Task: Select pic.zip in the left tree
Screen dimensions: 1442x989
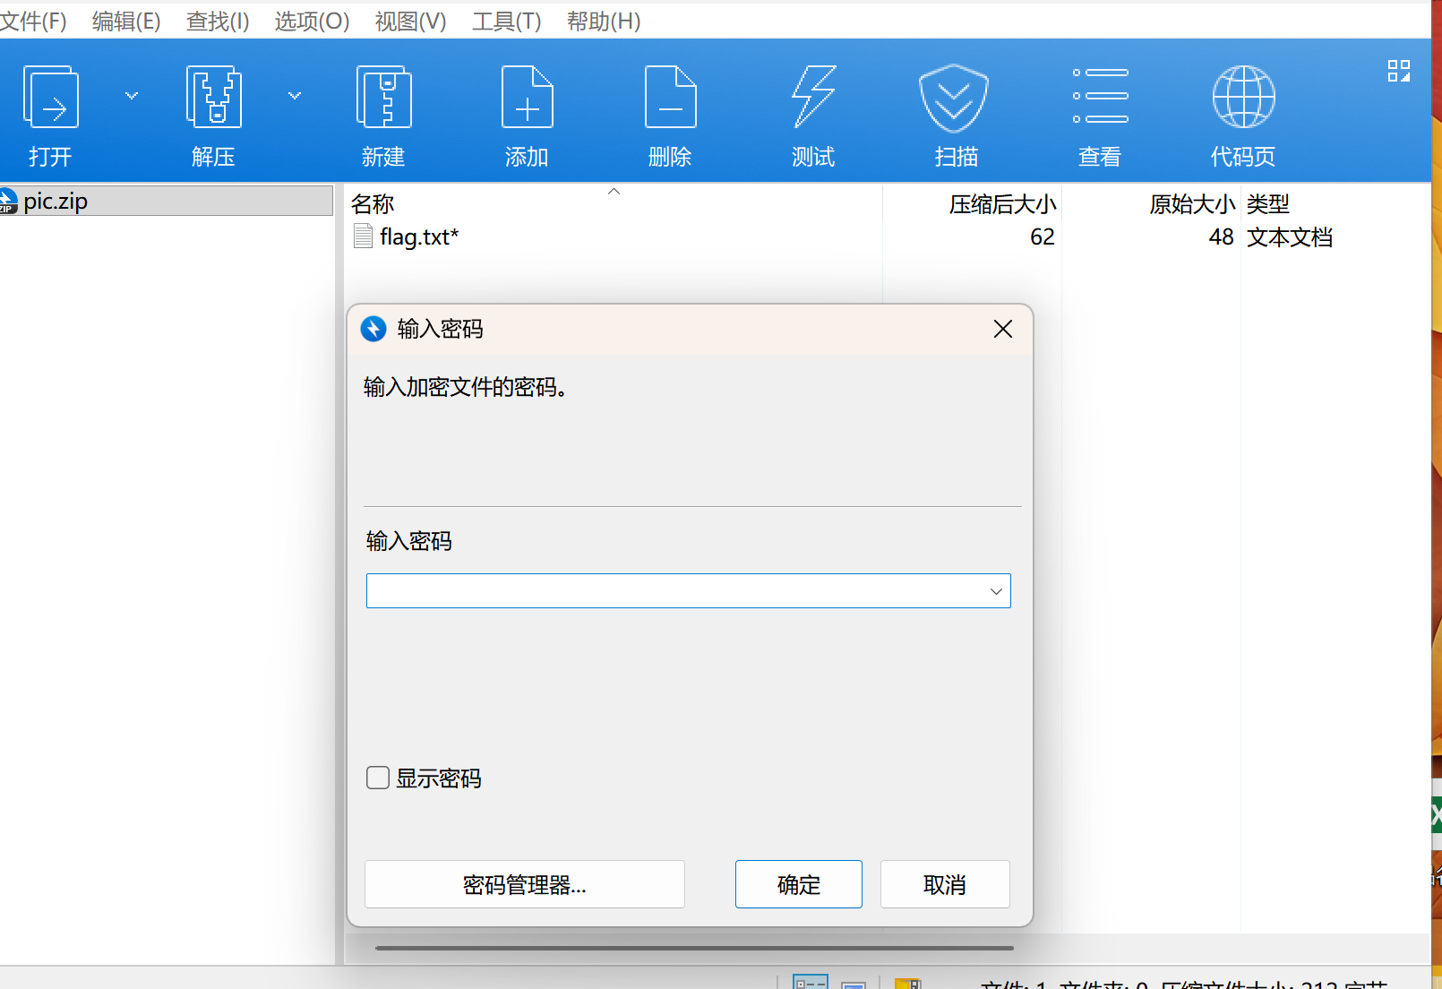Action: pyautogui.click(x=56, y=202)
